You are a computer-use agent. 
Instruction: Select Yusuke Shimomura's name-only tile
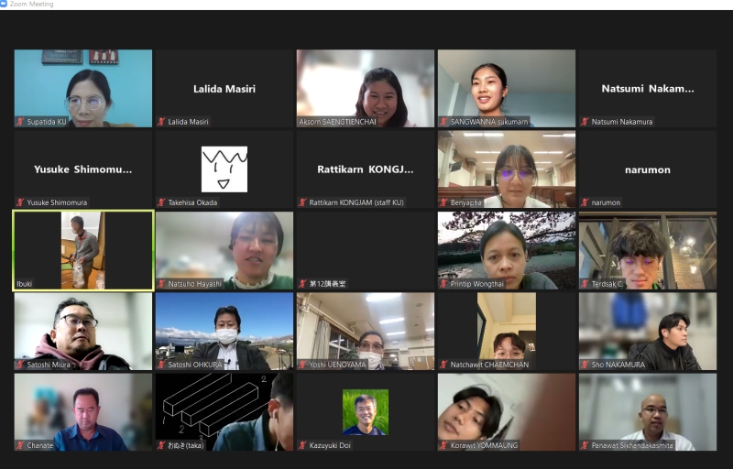click(x=82, y=169)
